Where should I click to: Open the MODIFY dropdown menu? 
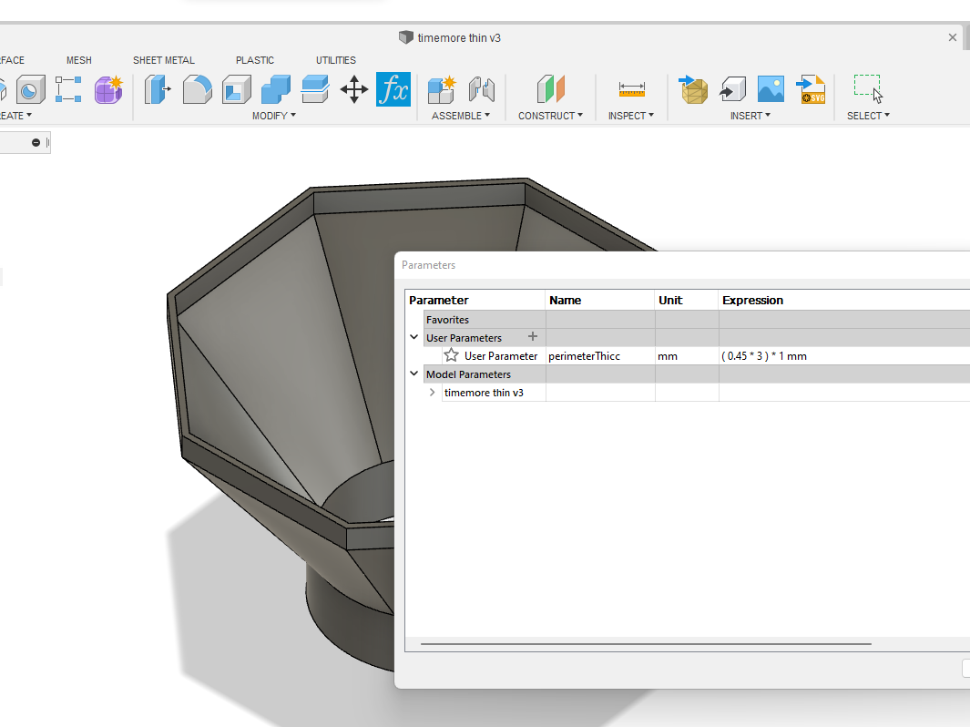273,116
